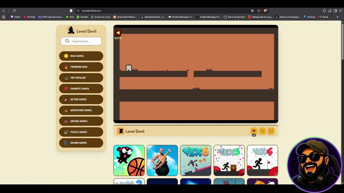
Task: Open the Vex 4 game thumbnail
Action: click(262, 160)
